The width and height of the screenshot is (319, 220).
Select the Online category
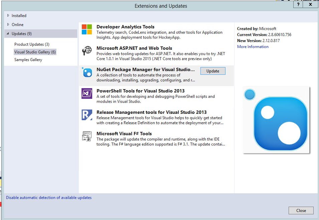point(17,25)
